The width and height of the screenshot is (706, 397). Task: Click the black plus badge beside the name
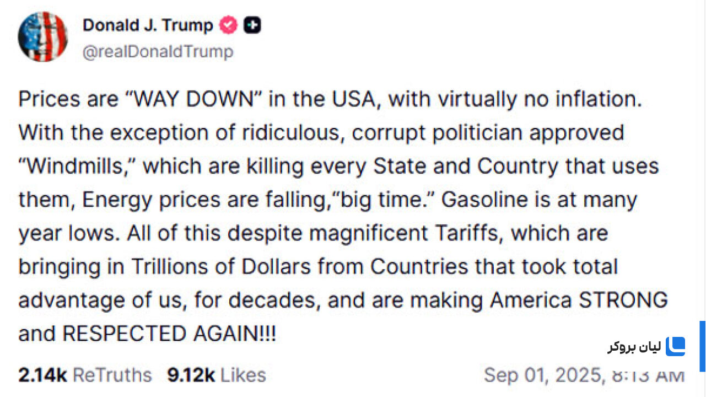(x=252, y=25)
